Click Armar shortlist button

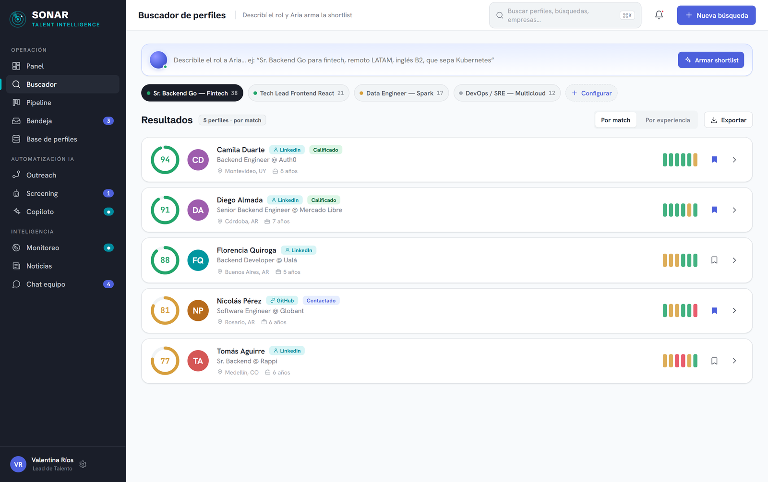point(711,60)
